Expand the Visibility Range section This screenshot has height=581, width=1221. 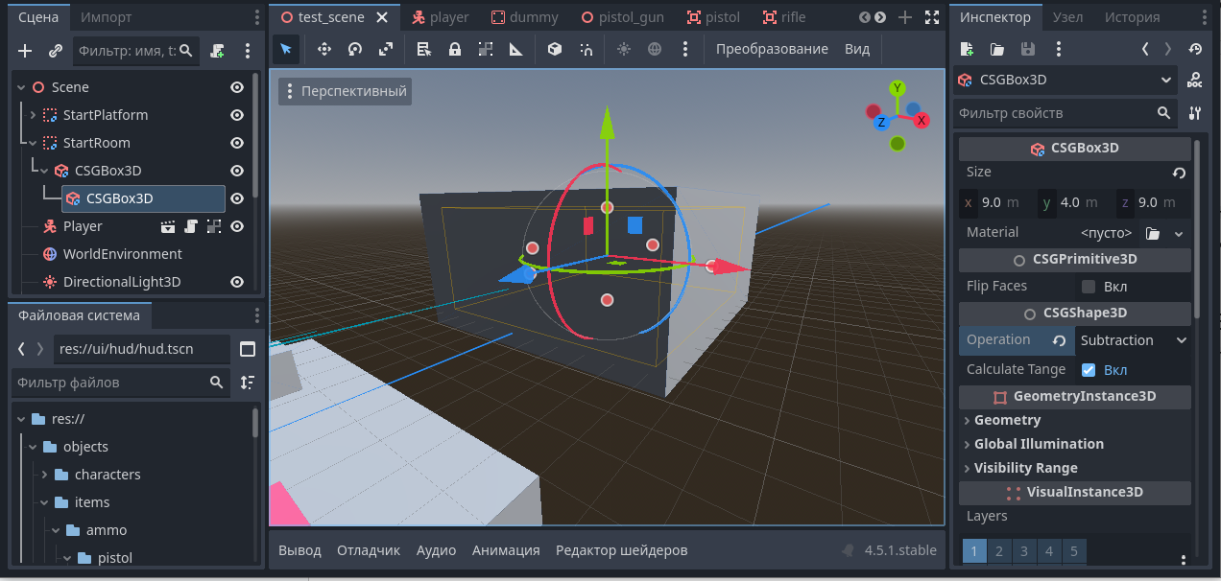(1025, 468)
